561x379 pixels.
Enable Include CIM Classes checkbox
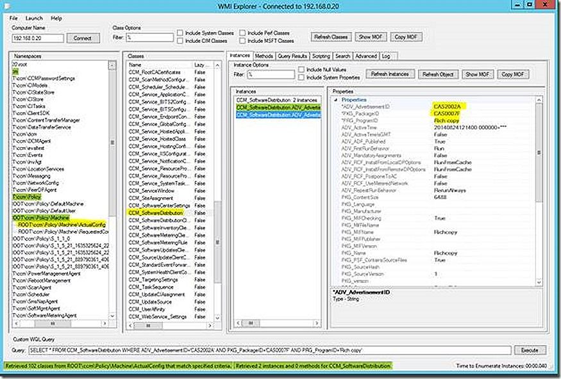180,41
